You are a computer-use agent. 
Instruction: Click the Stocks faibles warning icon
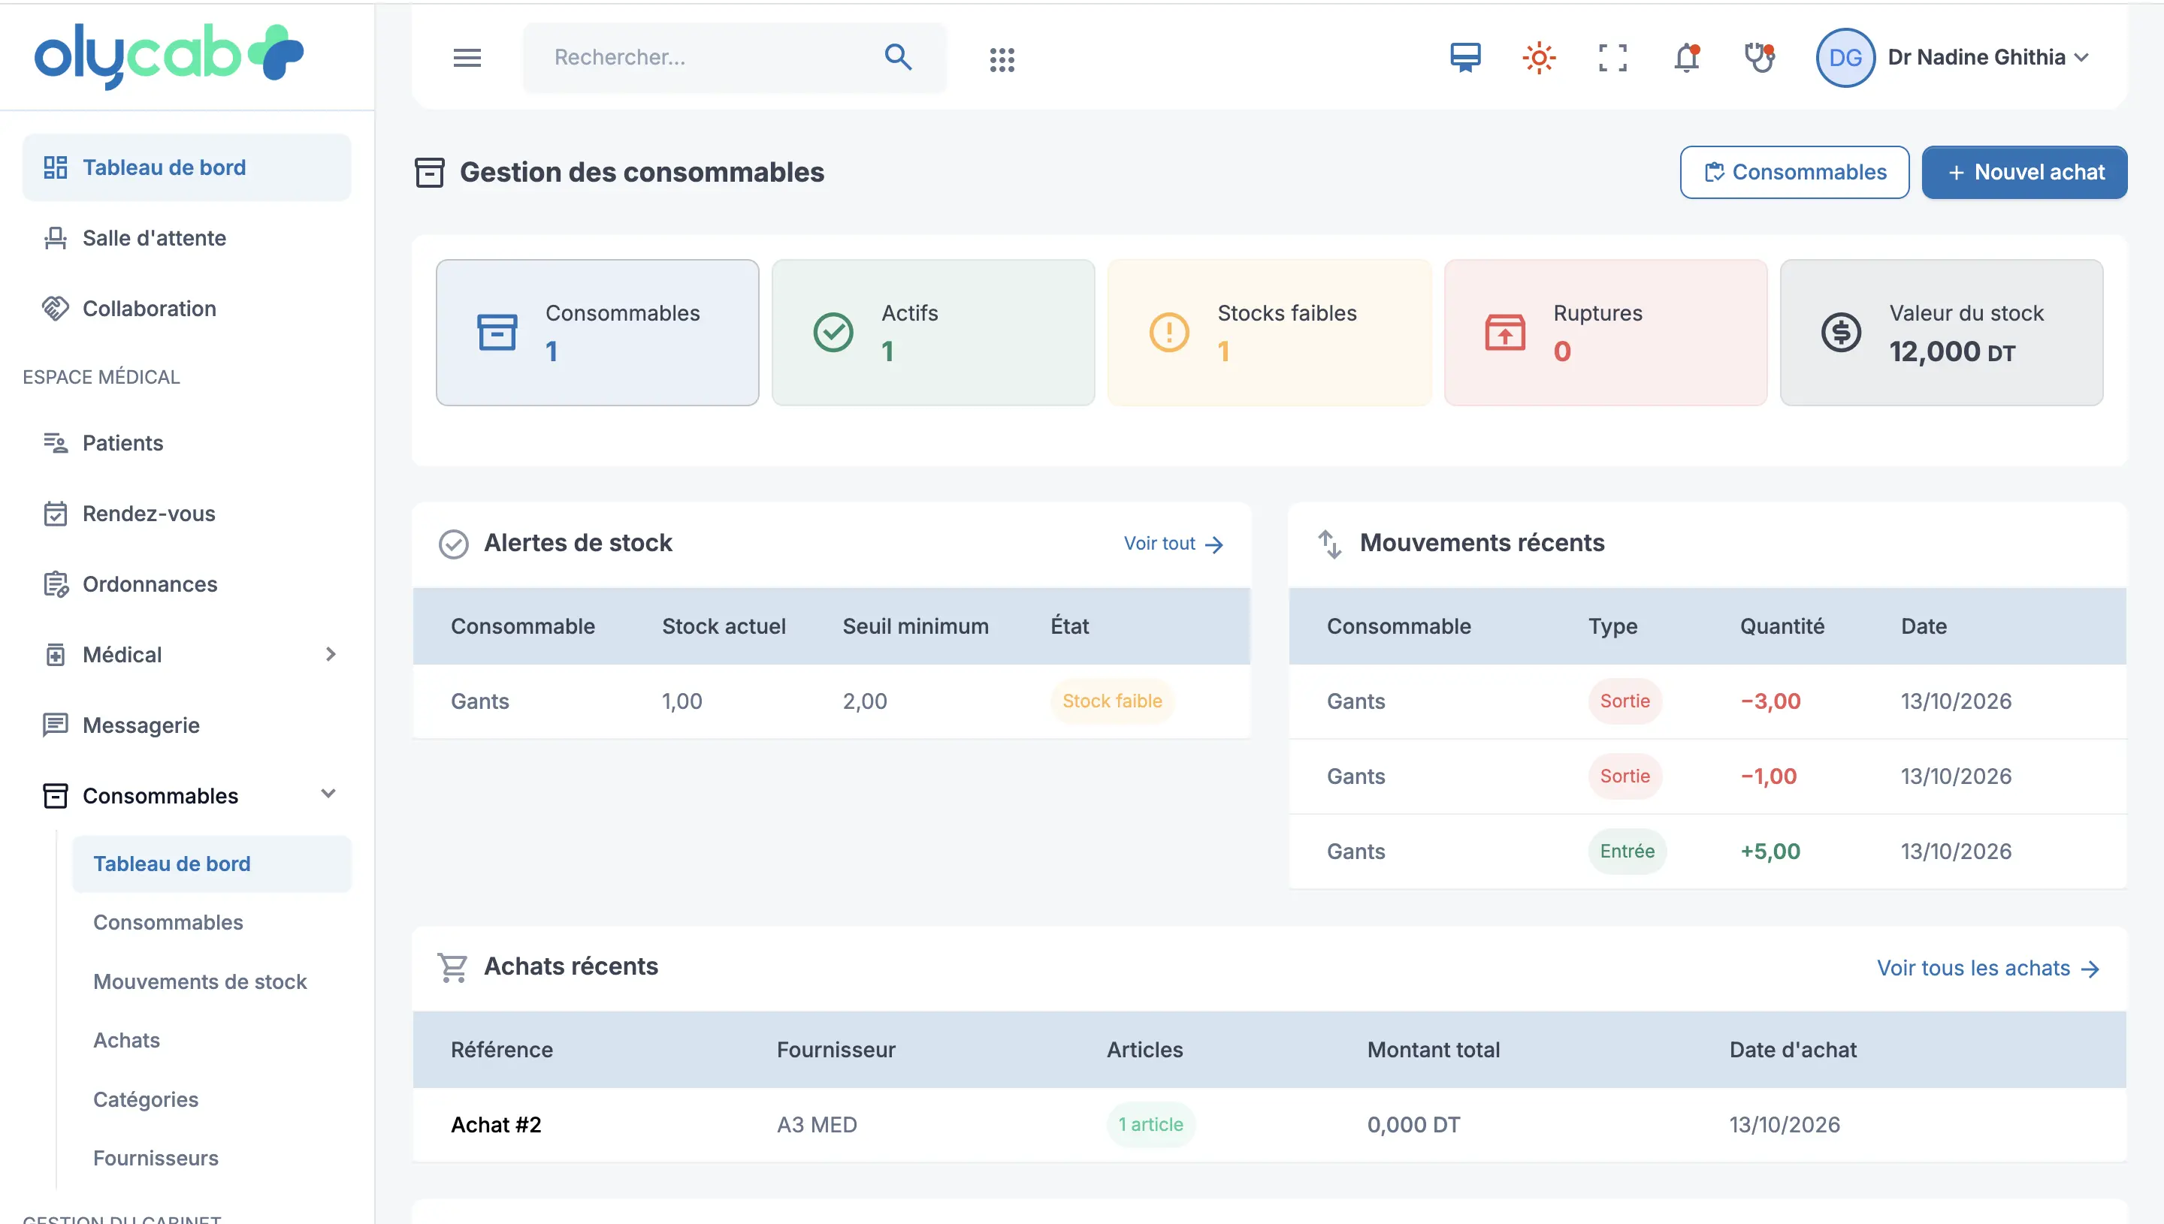click(1169, 332)
